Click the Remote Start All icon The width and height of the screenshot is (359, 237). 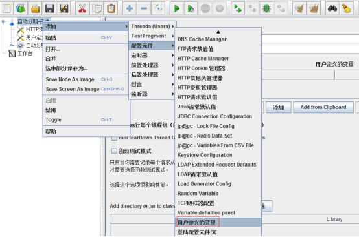(x=238, y=8)
